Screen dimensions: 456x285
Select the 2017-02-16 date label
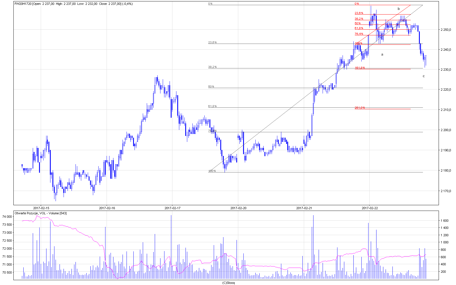(107, 208)
